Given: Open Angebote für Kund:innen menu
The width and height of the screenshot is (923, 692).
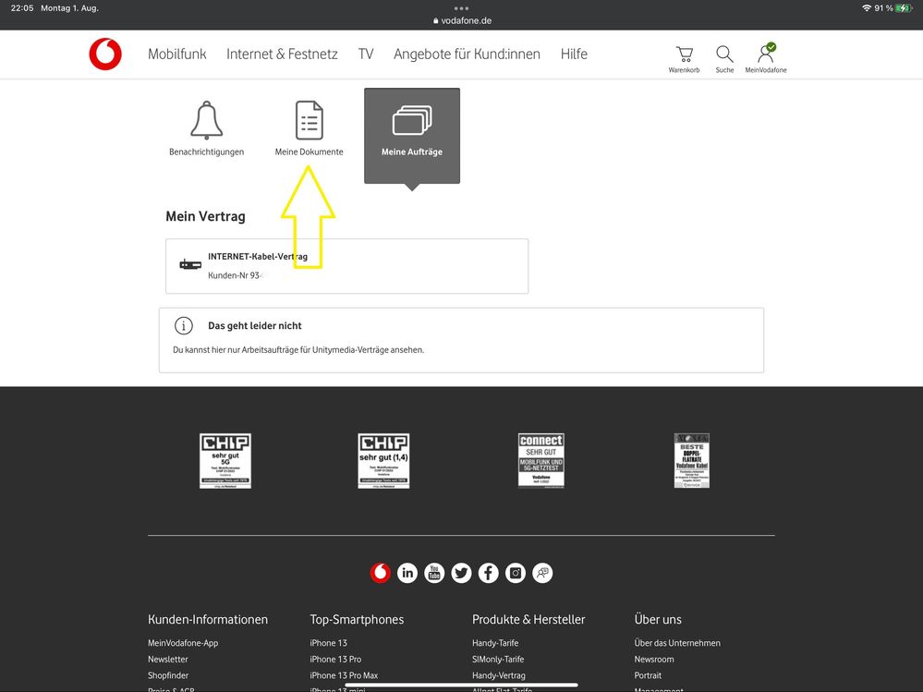Looking at the screenshot, I should (467, 55).
